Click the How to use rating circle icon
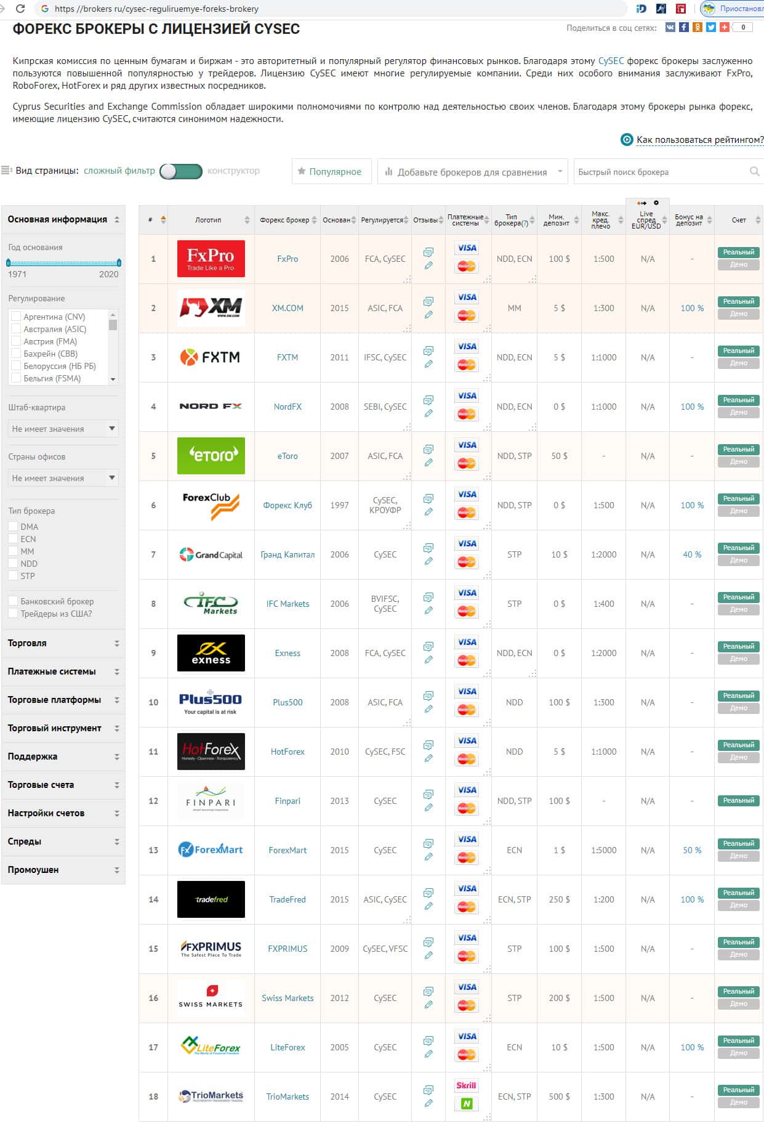The width and height of the screenshot is (764, 1123). pos(627,140)
